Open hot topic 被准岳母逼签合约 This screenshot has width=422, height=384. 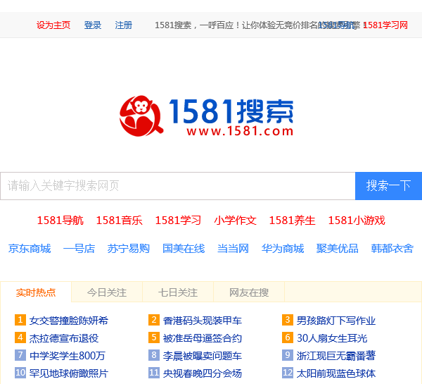coord(202,338)
